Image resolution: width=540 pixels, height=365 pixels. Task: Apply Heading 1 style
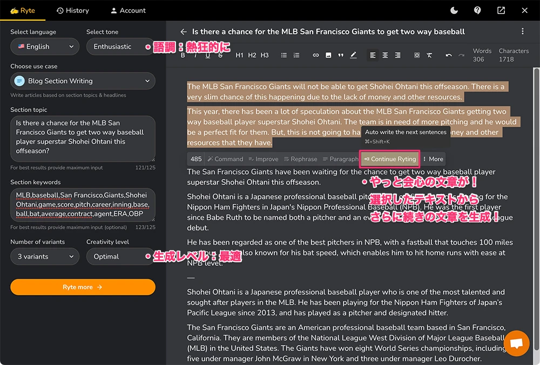pyautogui.click(x=239, y=56)
